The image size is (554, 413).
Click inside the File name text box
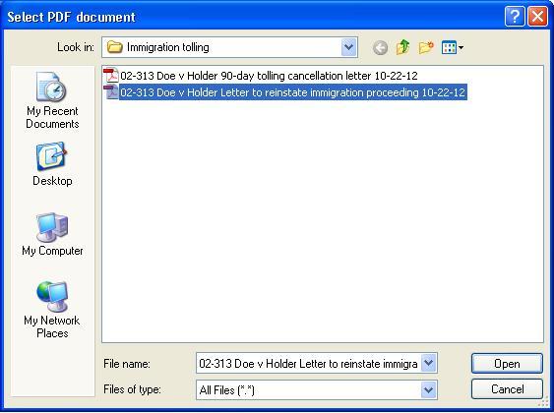[308, 363]
